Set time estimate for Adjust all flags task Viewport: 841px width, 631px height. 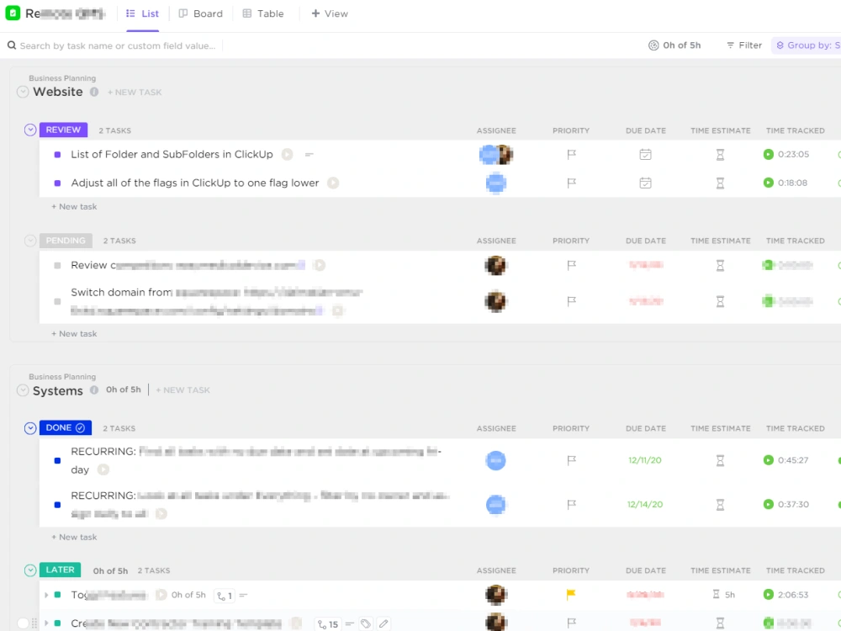tap(721, 183)
